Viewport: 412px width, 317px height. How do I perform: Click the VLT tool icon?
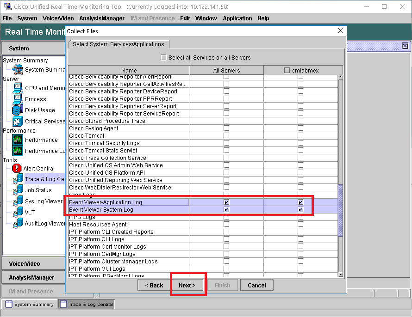pyautogui.click(x=18, y=212)
